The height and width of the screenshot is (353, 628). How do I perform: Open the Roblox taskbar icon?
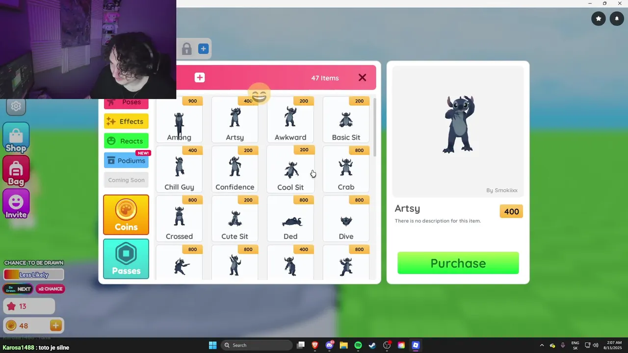pos(415,345)
